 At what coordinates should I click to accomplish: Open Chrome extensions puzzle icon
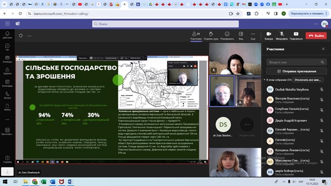click(256, 13)
